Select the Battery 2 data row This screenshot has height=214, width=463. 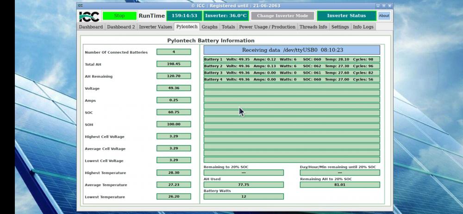(x=292, y=66)
